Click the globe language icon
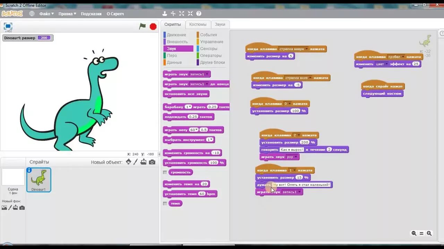The height and width of the screenshot is (249, 444). (x=32, y=13)
